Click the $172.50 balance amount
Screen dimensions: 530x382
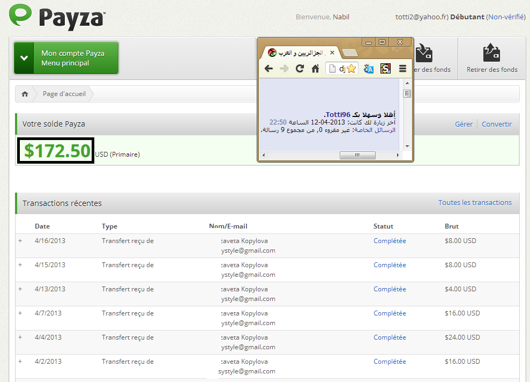57,151
